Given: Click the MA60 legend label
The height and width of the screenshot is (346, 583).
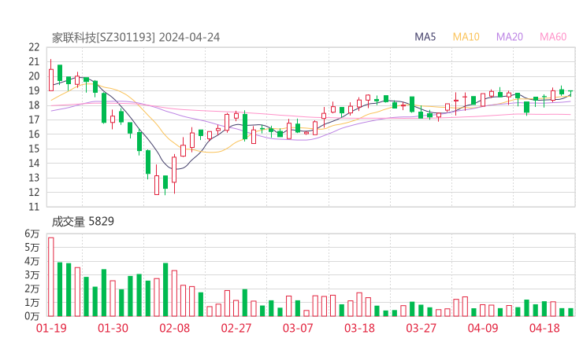Looking at the screenshot, I should coord(553,37).
